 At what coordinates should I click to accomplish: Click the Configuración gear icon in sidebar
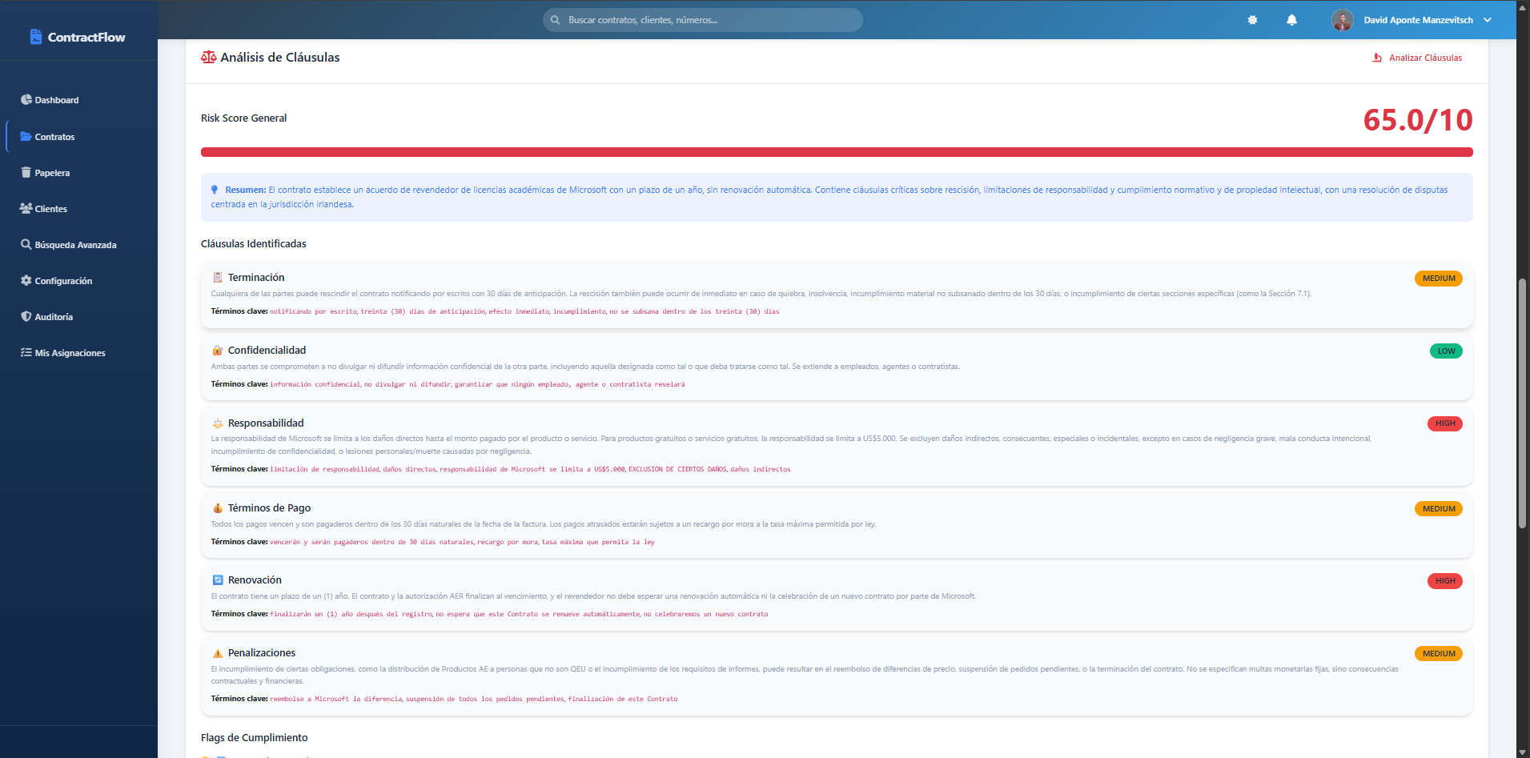click(26, 280)
